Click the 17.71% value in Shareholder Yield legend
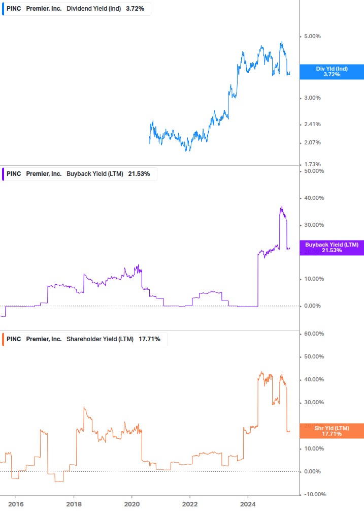This screenshot has height=511, width=364. tap(149, 339)
